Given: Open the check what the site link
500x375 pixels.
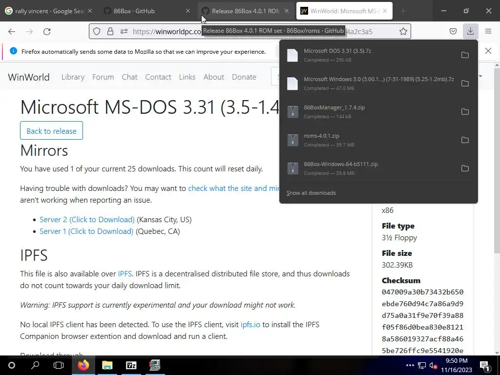Looking at the screenshot, I should [233, 188].
